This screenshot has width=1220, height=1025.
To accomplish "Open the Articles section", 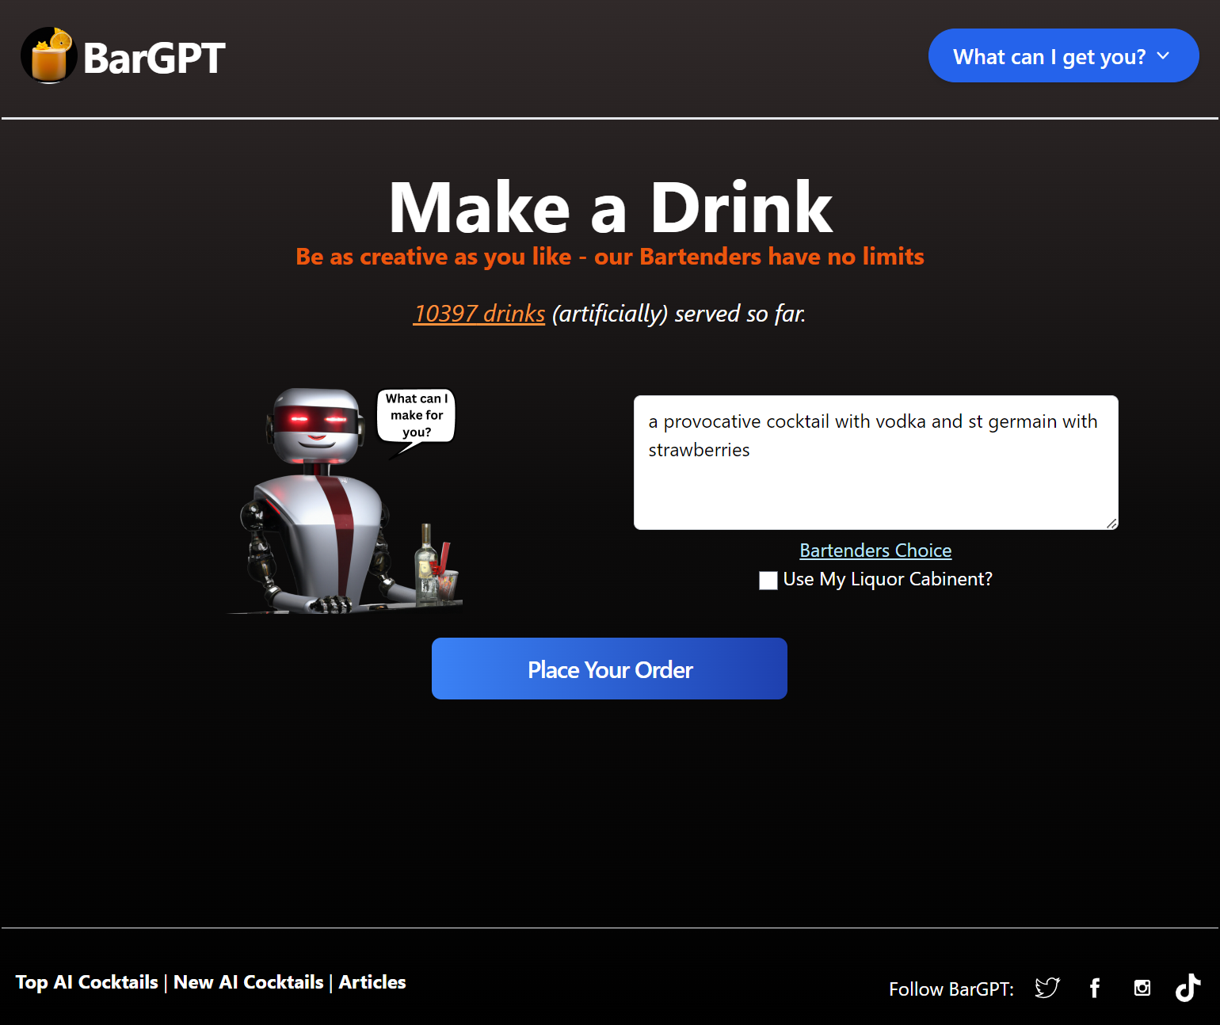I will 372,981.
